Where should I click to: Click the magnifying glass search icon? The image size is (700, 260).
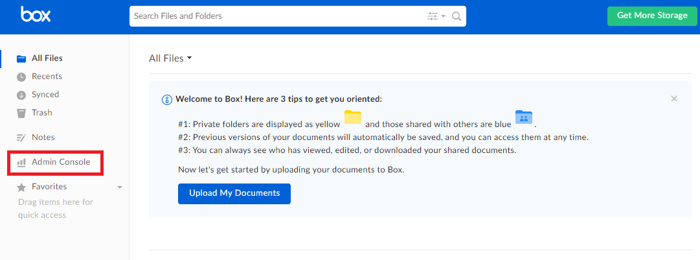[457, 16]
